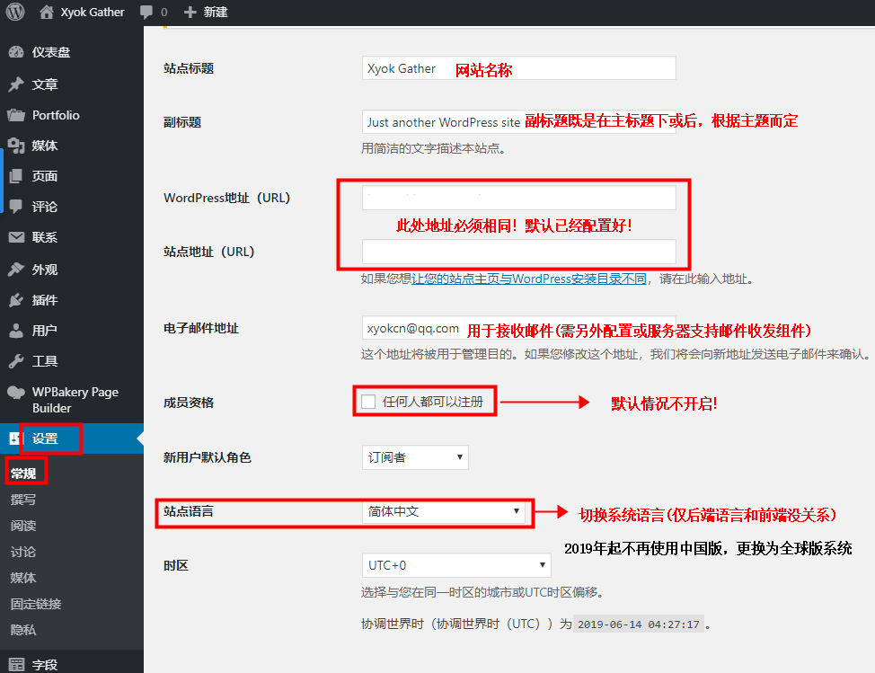875x673 pixels.
Task: Click the 仪表盘 dashboard gauge icon
Action: coord(16,52)
